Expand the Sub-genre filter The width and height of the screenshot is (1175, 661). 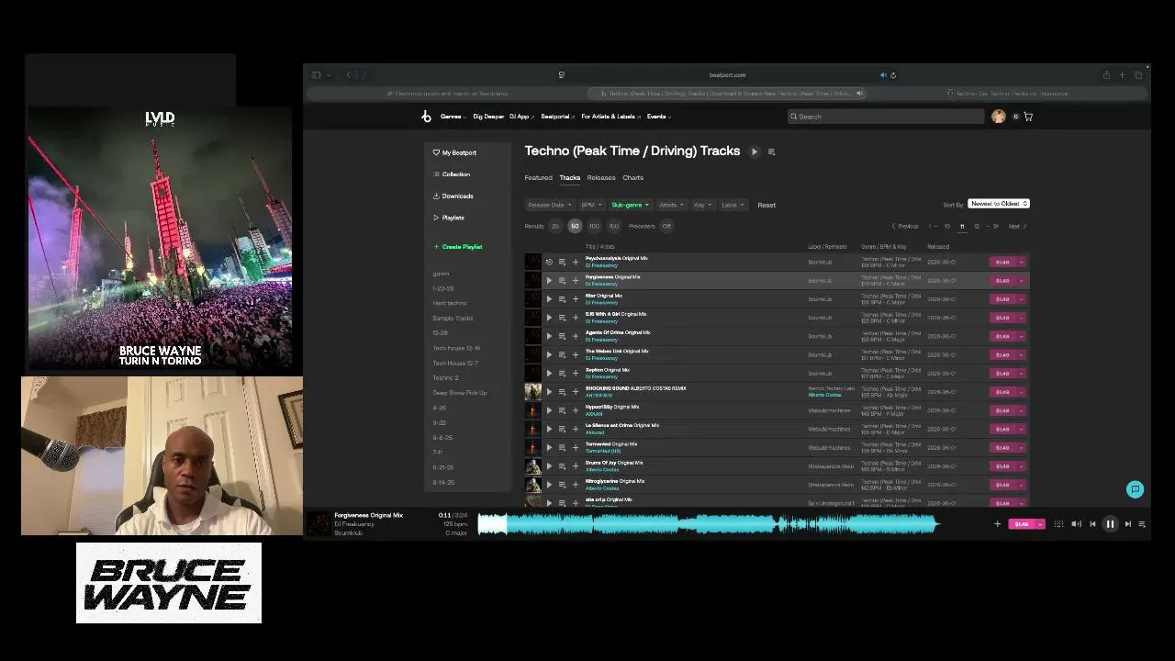click(x=630, y=205)
